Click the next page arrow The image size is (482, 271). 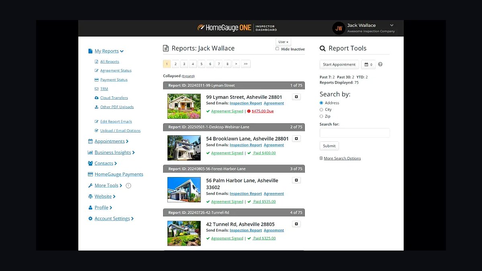[x=236, y=64]
